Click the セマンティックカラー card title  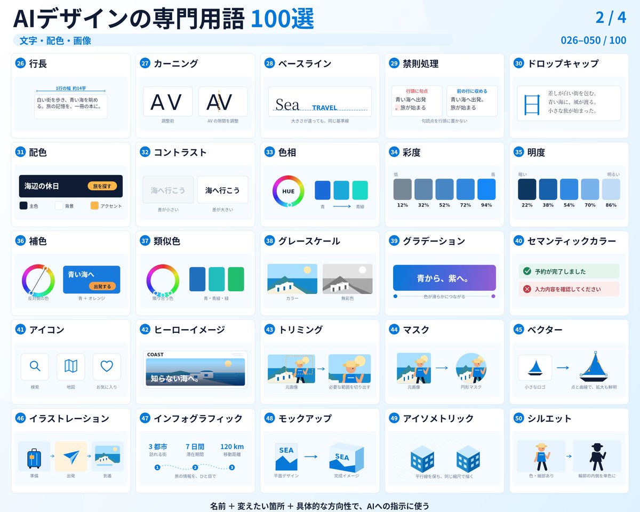pos(571,241)
